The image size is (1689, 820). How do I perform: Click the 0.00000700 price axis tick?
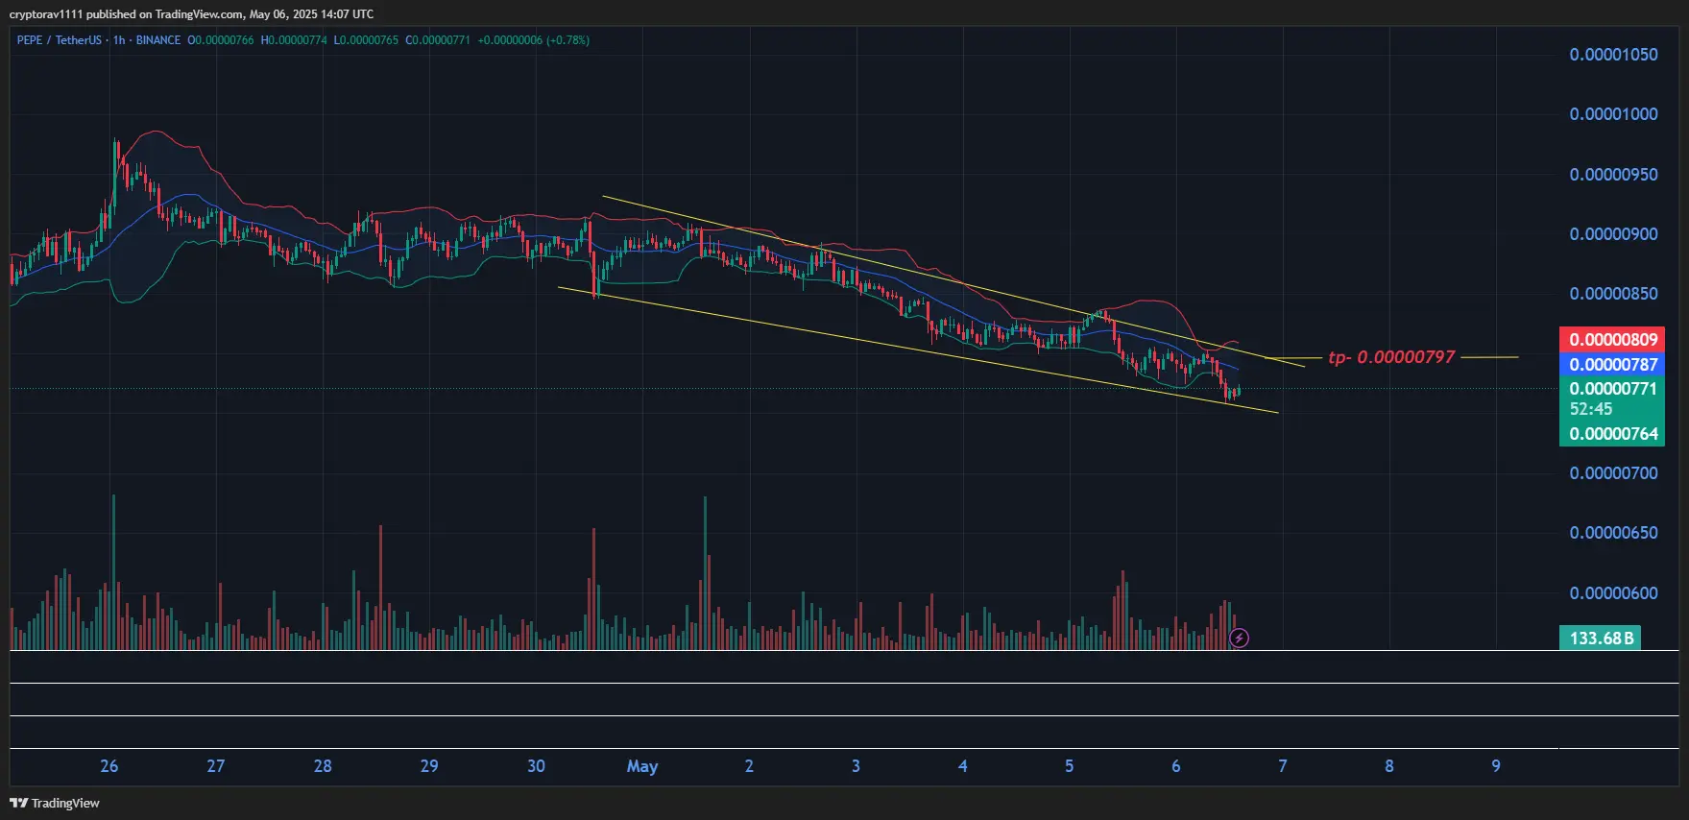click(1613, 473)
